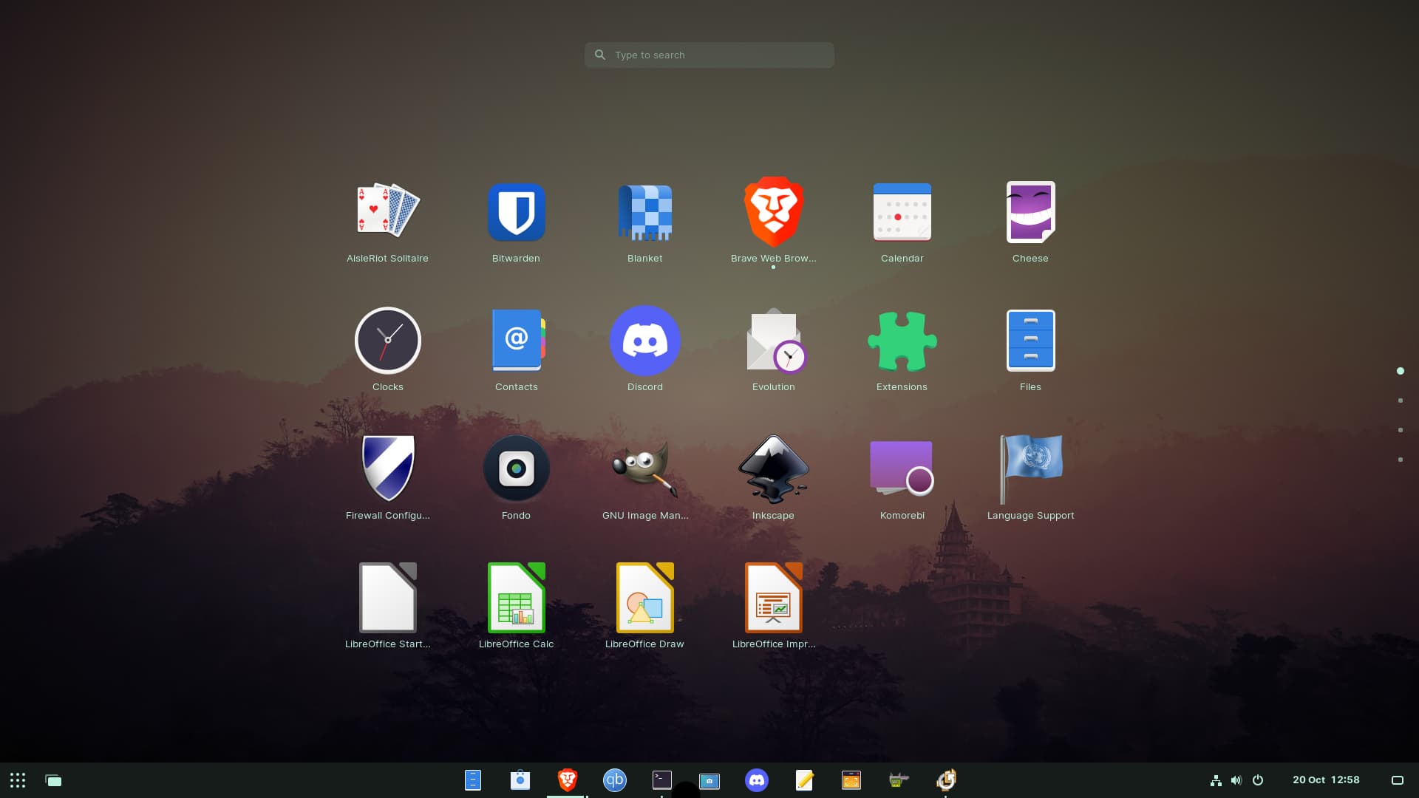Open the volume indicator in system tray
The height and width of the screenshot is (798, 1419).
point(1236,780)
